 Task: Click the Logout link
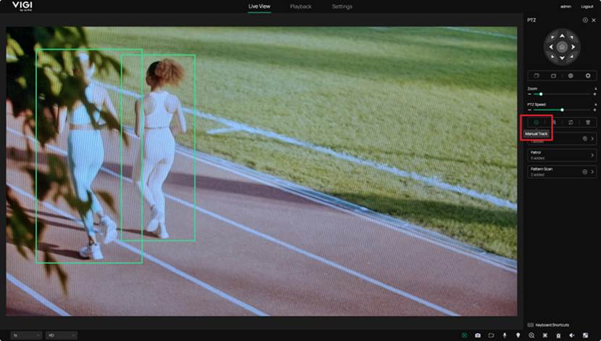coord(587,7)
